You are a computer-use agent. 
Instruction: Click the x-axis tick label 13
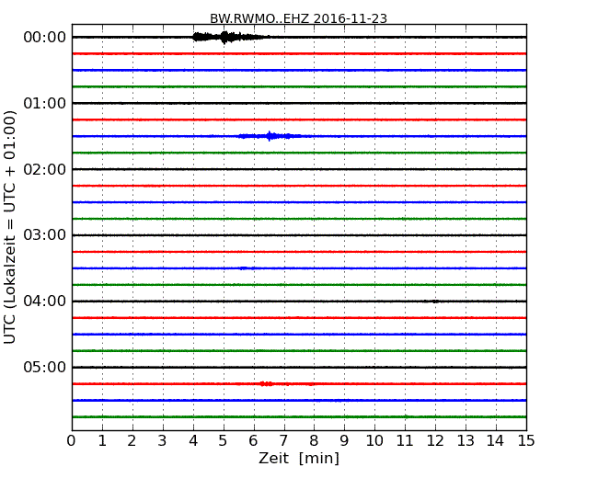(466, 441)
